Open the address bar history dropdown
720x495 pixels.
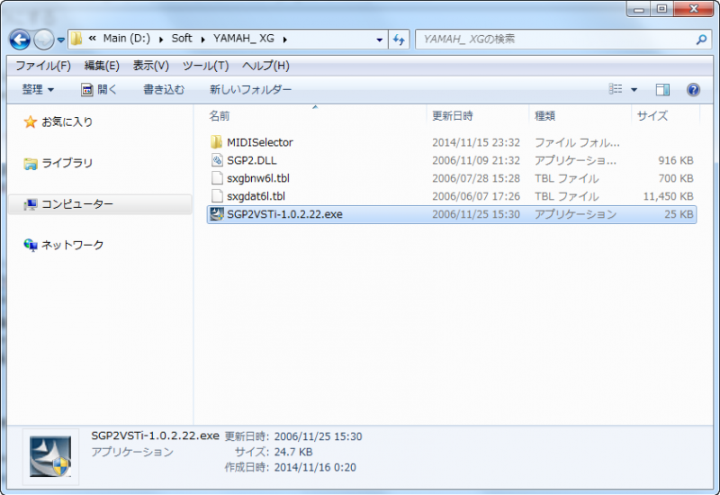pyautogui.click(x=379, y=40)
